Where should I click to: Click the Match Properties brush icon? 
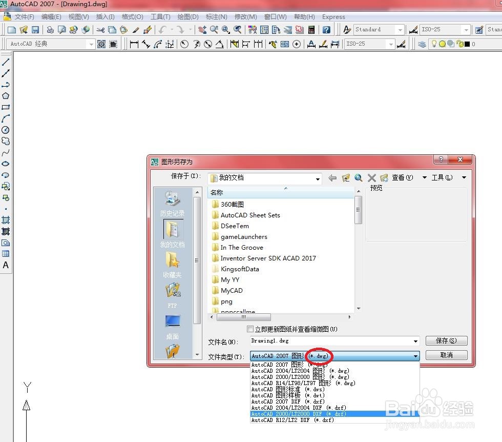tap(136, 30)
